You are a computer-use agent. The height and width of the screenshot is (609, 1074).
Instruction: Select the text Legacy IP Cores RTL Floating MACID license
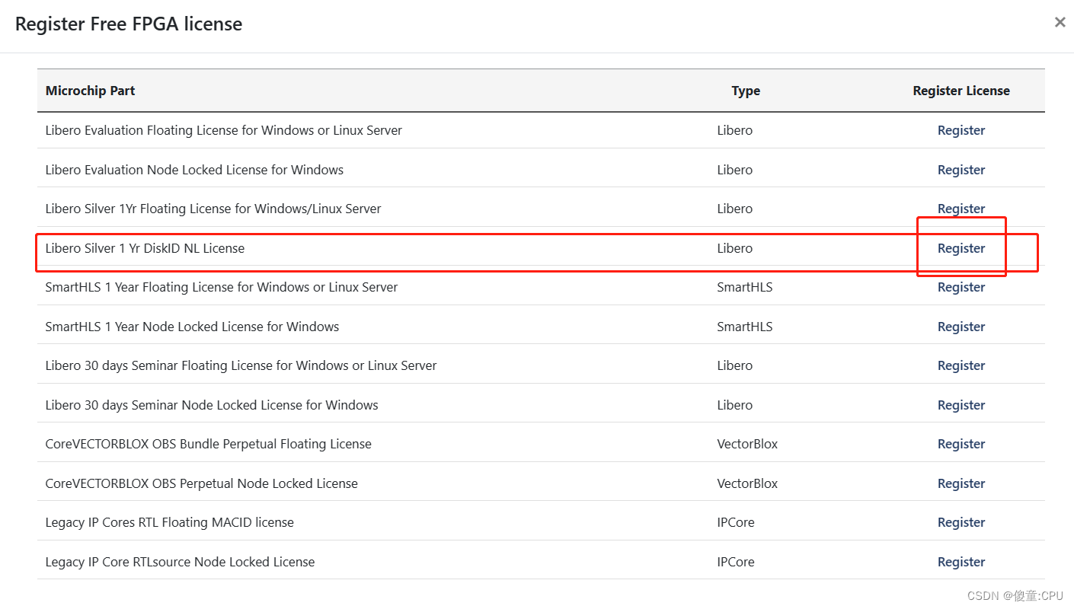[170, 522]
